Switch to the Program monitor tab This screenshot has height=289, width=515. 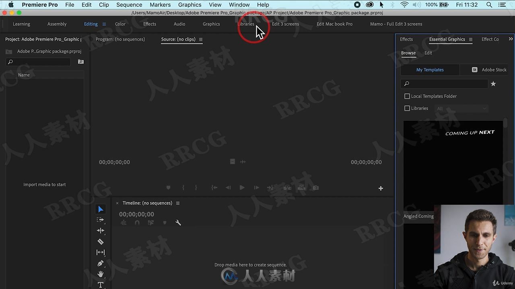click(x=120, y=39)
